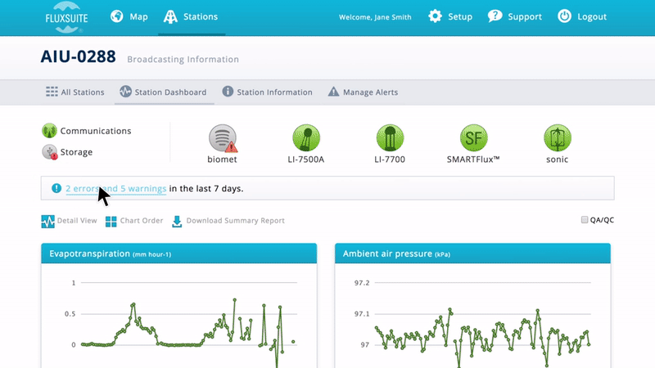The width and height of the screenshot is (655, 368).
Task: Open the Map page
Action: coord(129,16)
